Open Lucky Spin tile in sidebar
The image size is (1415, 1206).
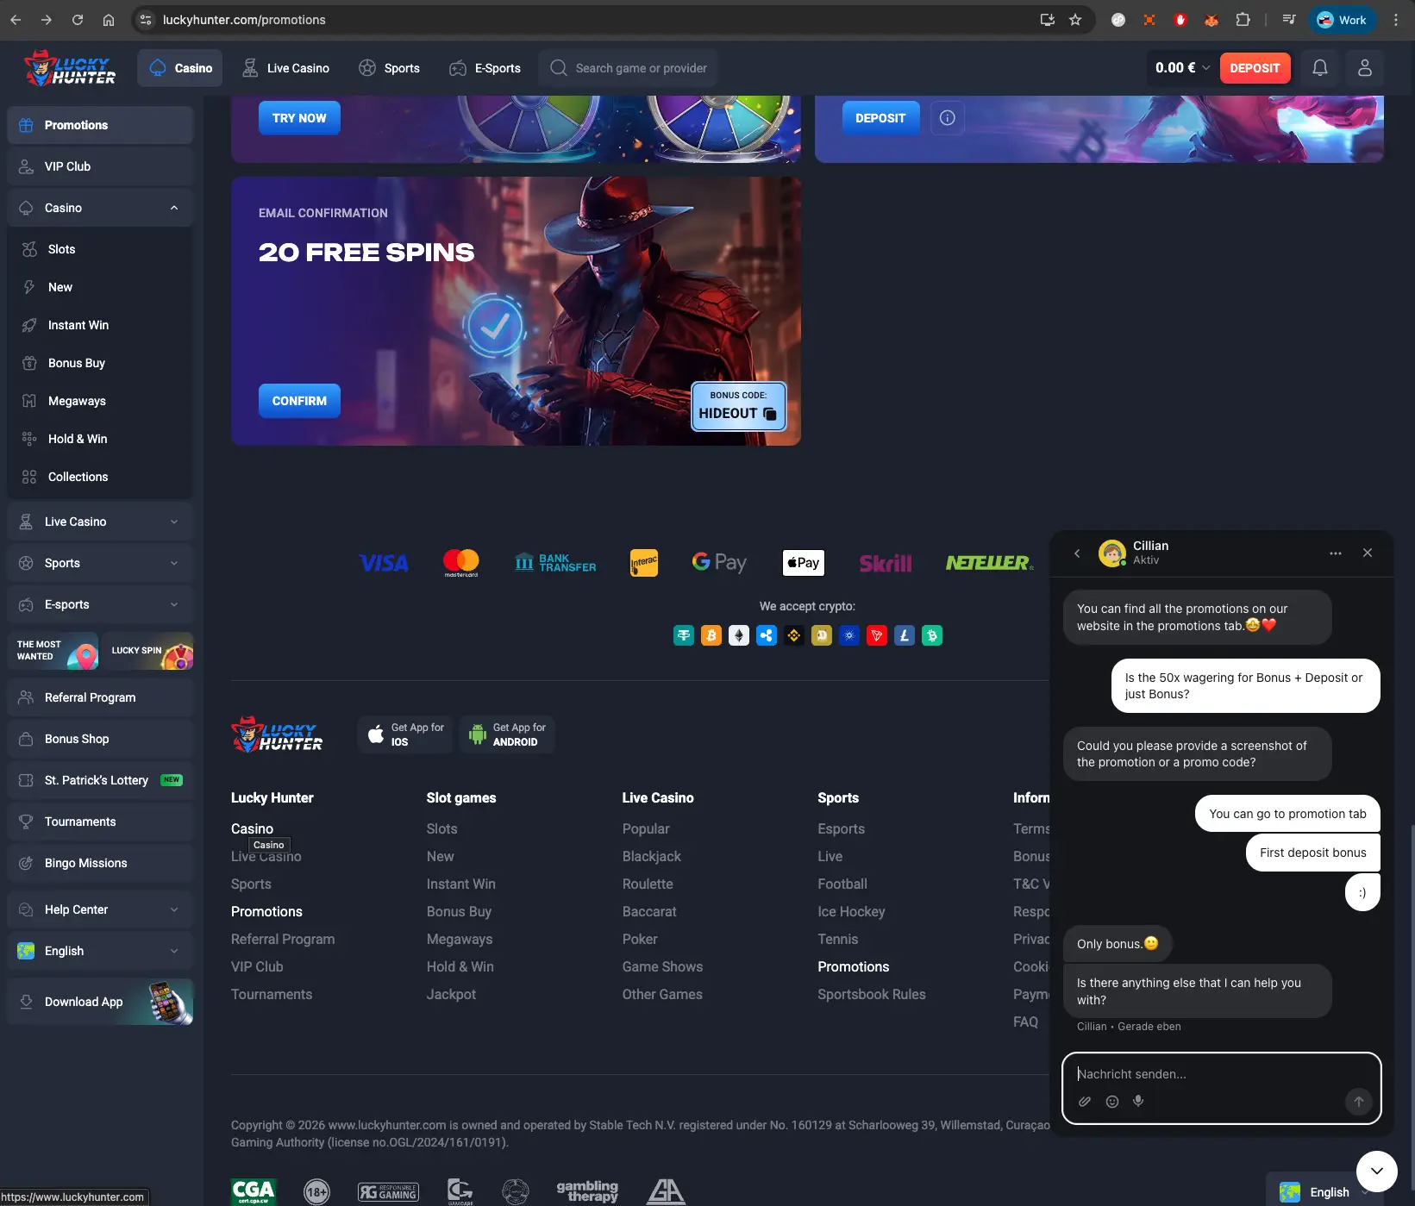click(x=148, y=651)
